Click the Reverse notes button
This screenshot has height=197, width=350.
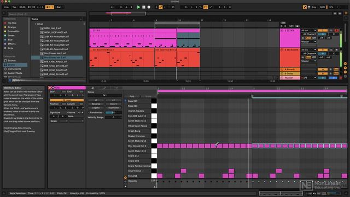(96, 104)
